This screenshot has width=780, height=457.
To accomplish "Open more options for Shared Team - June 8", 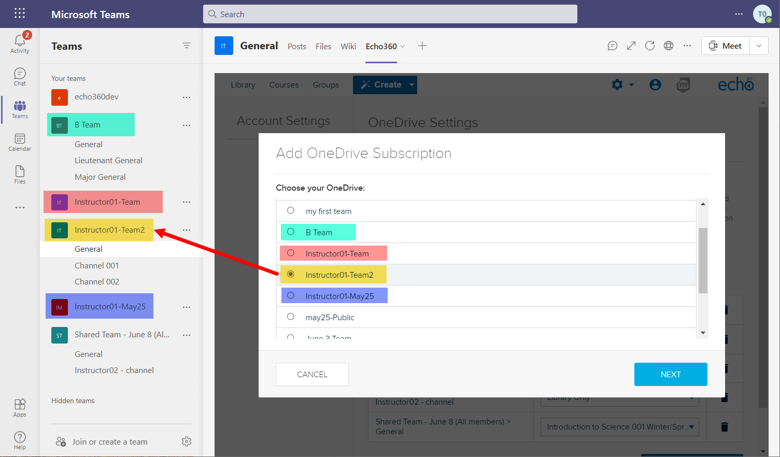I will [x=187, y=335].
